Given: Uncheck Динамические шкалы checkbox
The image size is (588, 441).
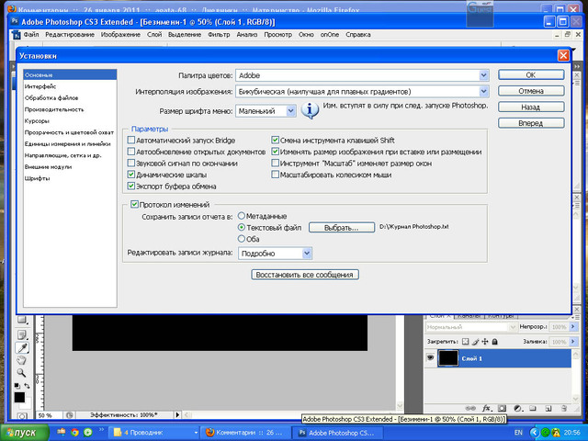Looking at the screenshot, I should [130, 175].
